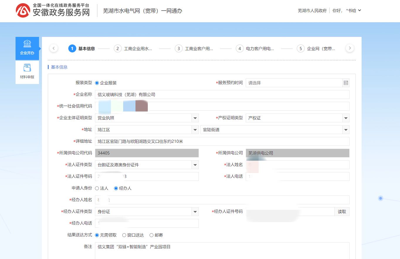Open 芜湖市人民政府 link
400x259 pixels.
tap(312, 11)
